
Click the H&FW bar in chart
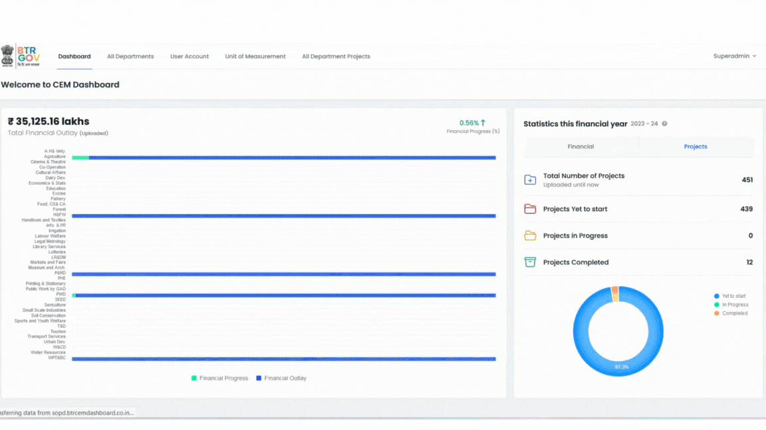pos(284,216)
